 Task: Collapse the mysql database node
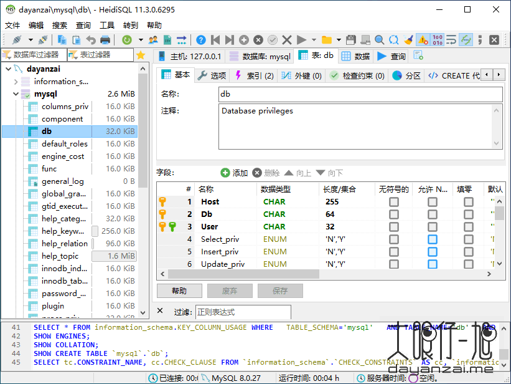tap(16, 94)
